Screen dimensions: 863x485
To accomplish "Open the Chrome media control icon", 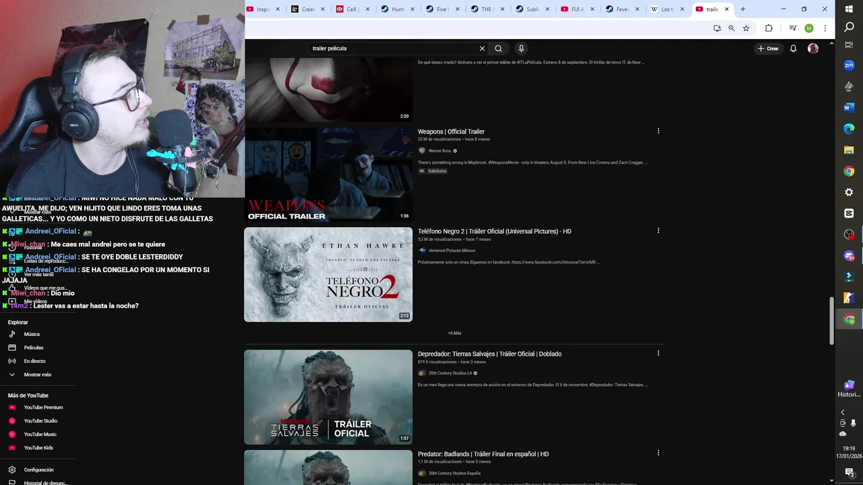I will [x=793, y=28].
